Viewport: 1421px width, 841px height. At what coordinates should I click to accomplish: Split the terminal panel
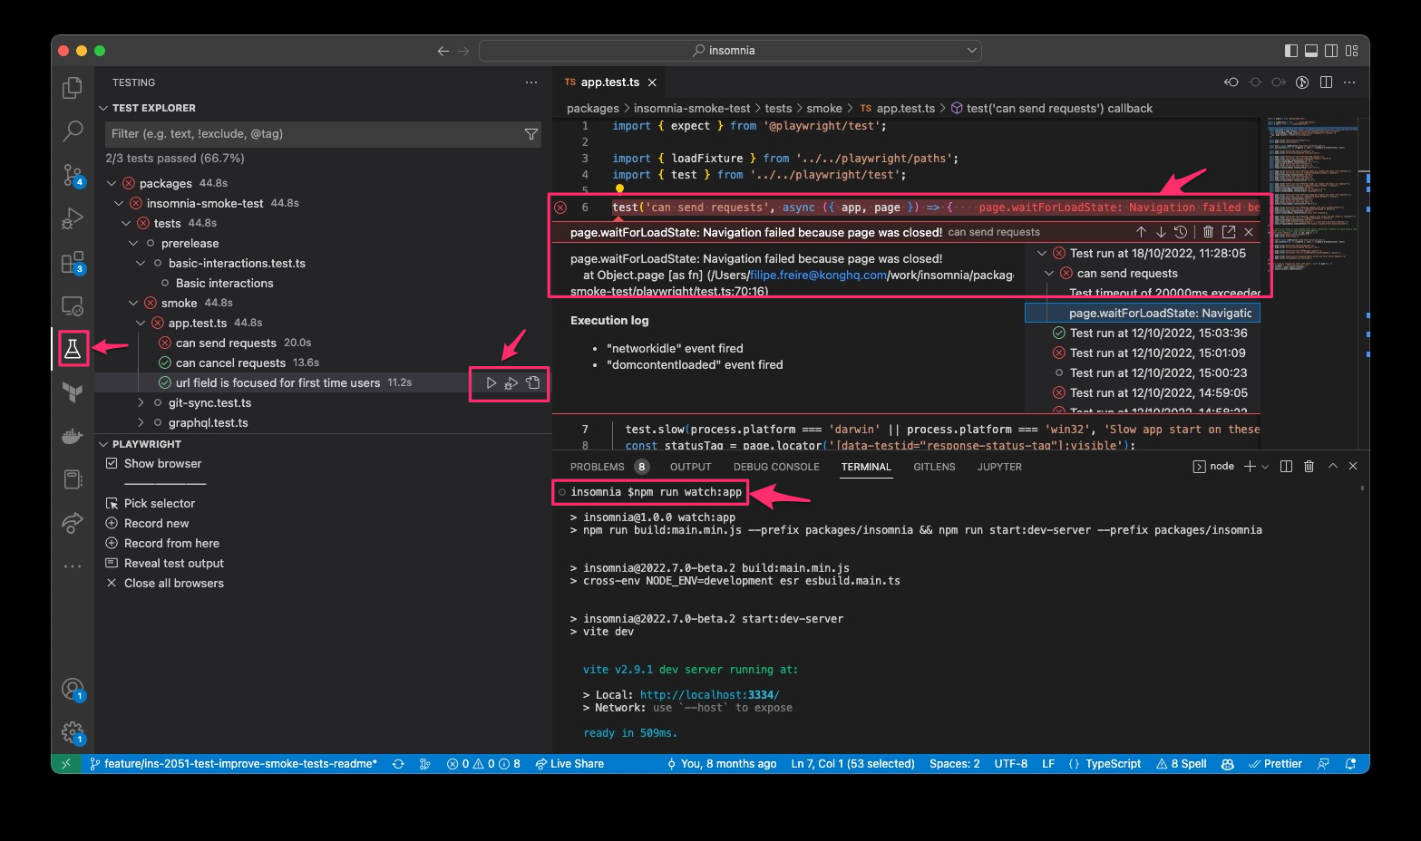click(x=1286, y=466)
